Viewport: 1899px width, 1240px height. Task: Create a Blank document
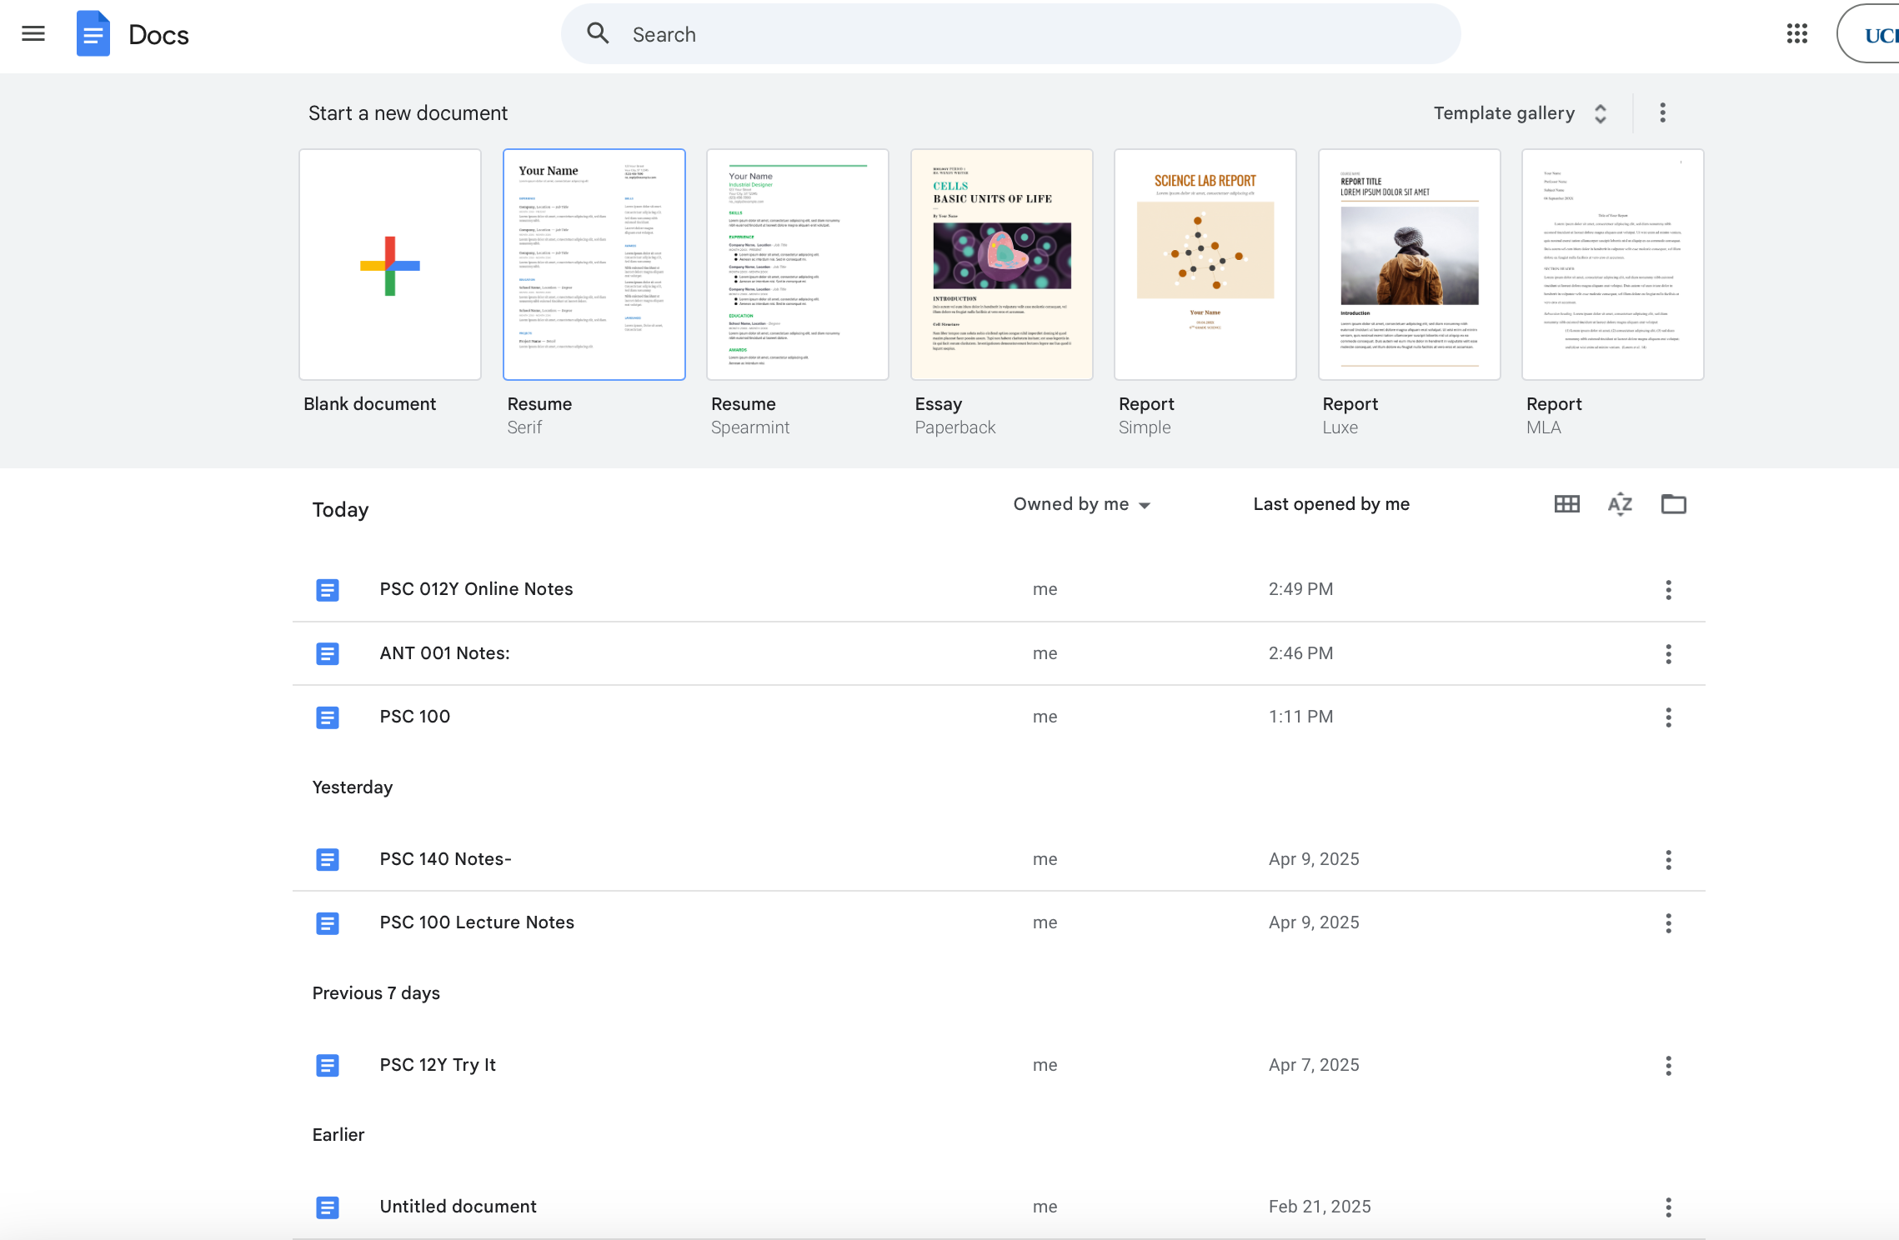point(390,265)
